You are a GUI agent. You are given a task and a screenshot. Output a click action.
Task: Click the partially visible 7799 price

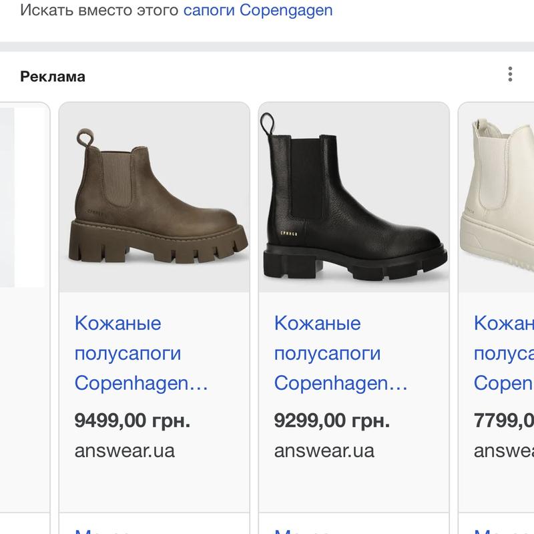point(504,421)
